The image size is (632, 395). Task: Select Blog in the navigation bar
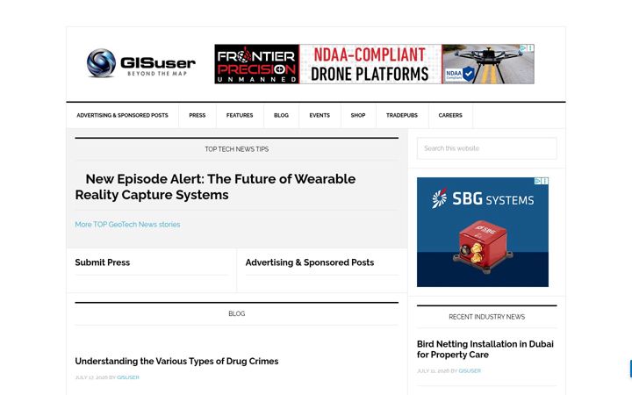pyautogui.click(x=282, y=115)
